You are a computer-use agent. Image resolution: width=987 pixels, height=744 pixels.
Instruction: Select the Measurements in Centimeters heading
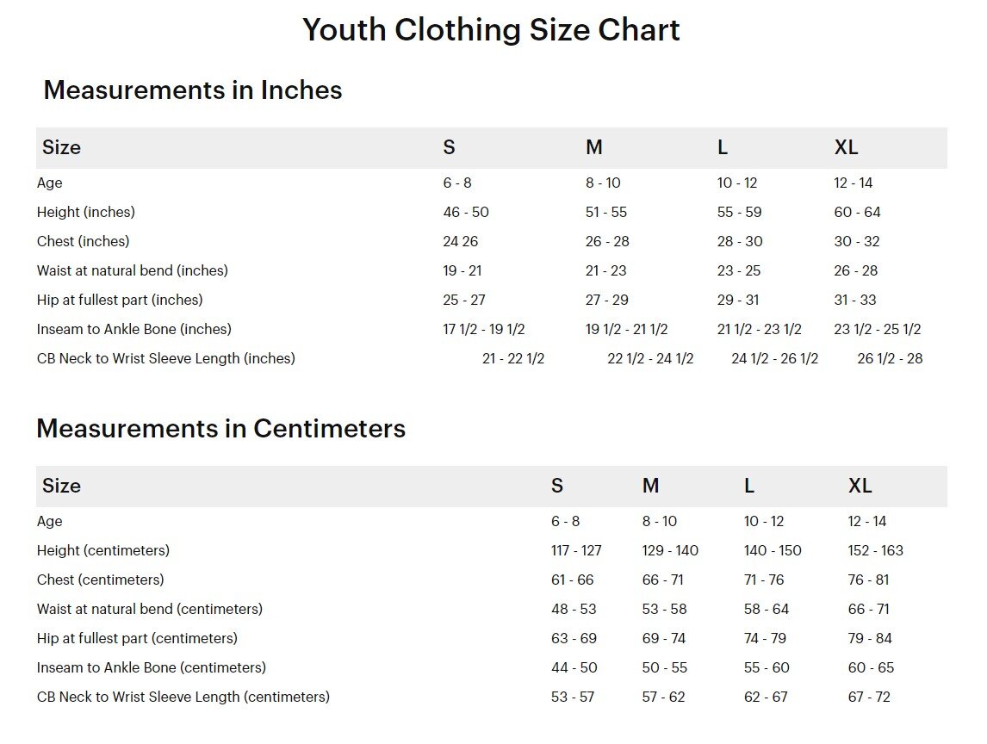tap(220, 429)
